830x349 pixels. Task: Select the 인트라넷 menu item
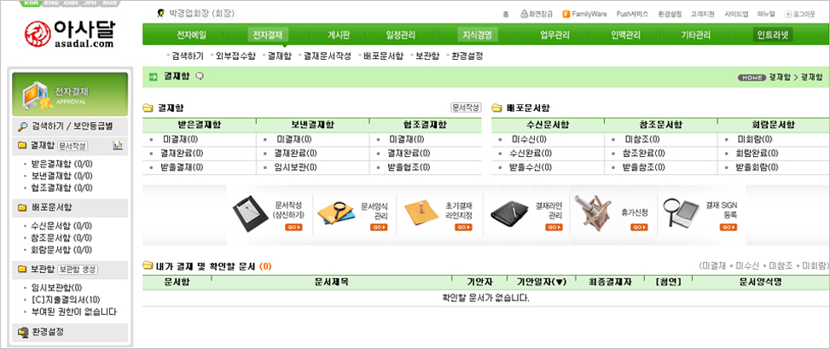(773, 35)
